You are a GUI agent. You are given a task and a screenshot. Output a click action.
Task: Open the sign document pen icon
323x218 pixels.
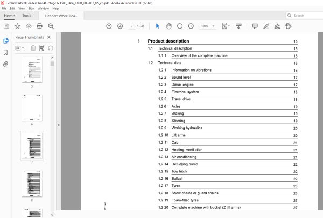click(x=277, y=26)
